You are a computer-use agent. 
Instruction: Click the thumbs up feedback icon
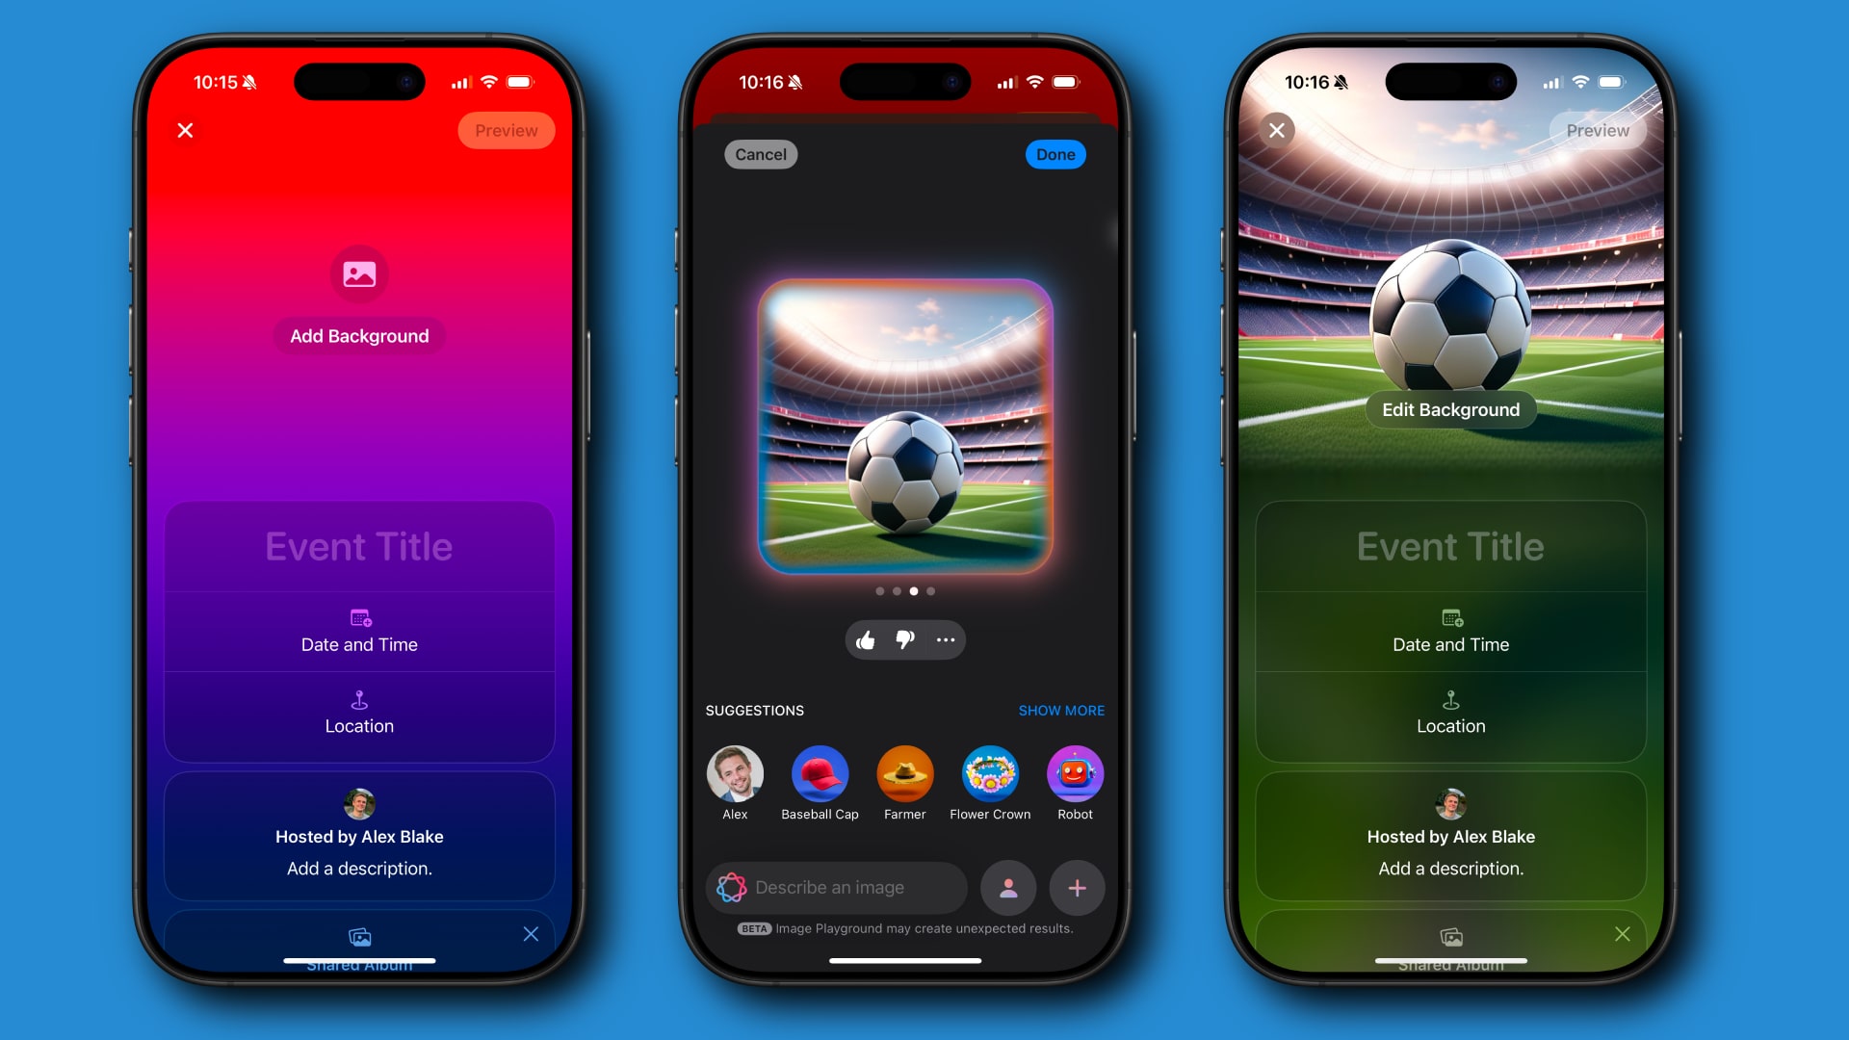pos(865,638)
